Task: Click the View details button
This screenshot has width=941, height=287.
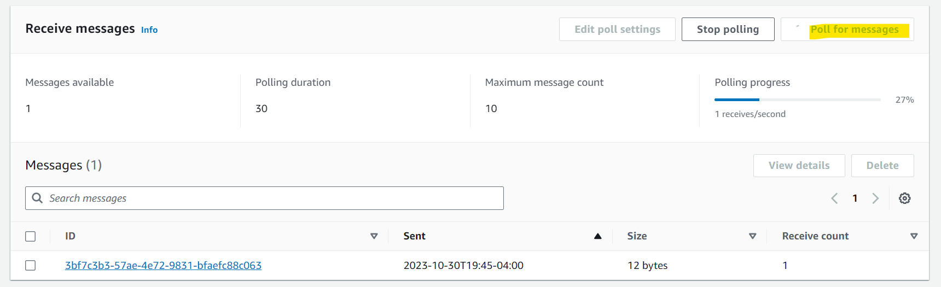Action: tap(799, 165)
